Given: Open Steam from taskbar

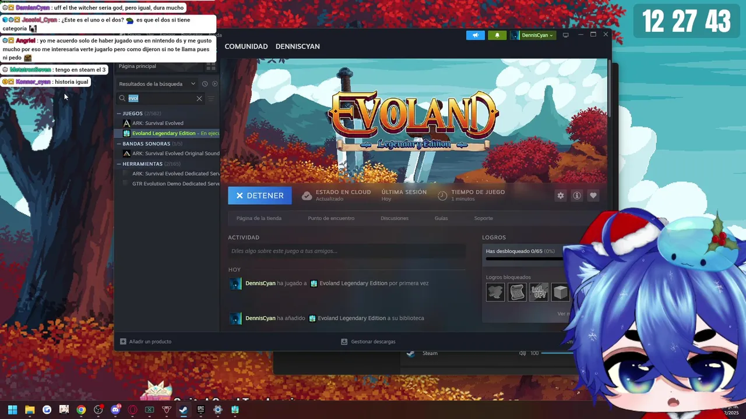Looking at the screenshot, I should point(184,410).
